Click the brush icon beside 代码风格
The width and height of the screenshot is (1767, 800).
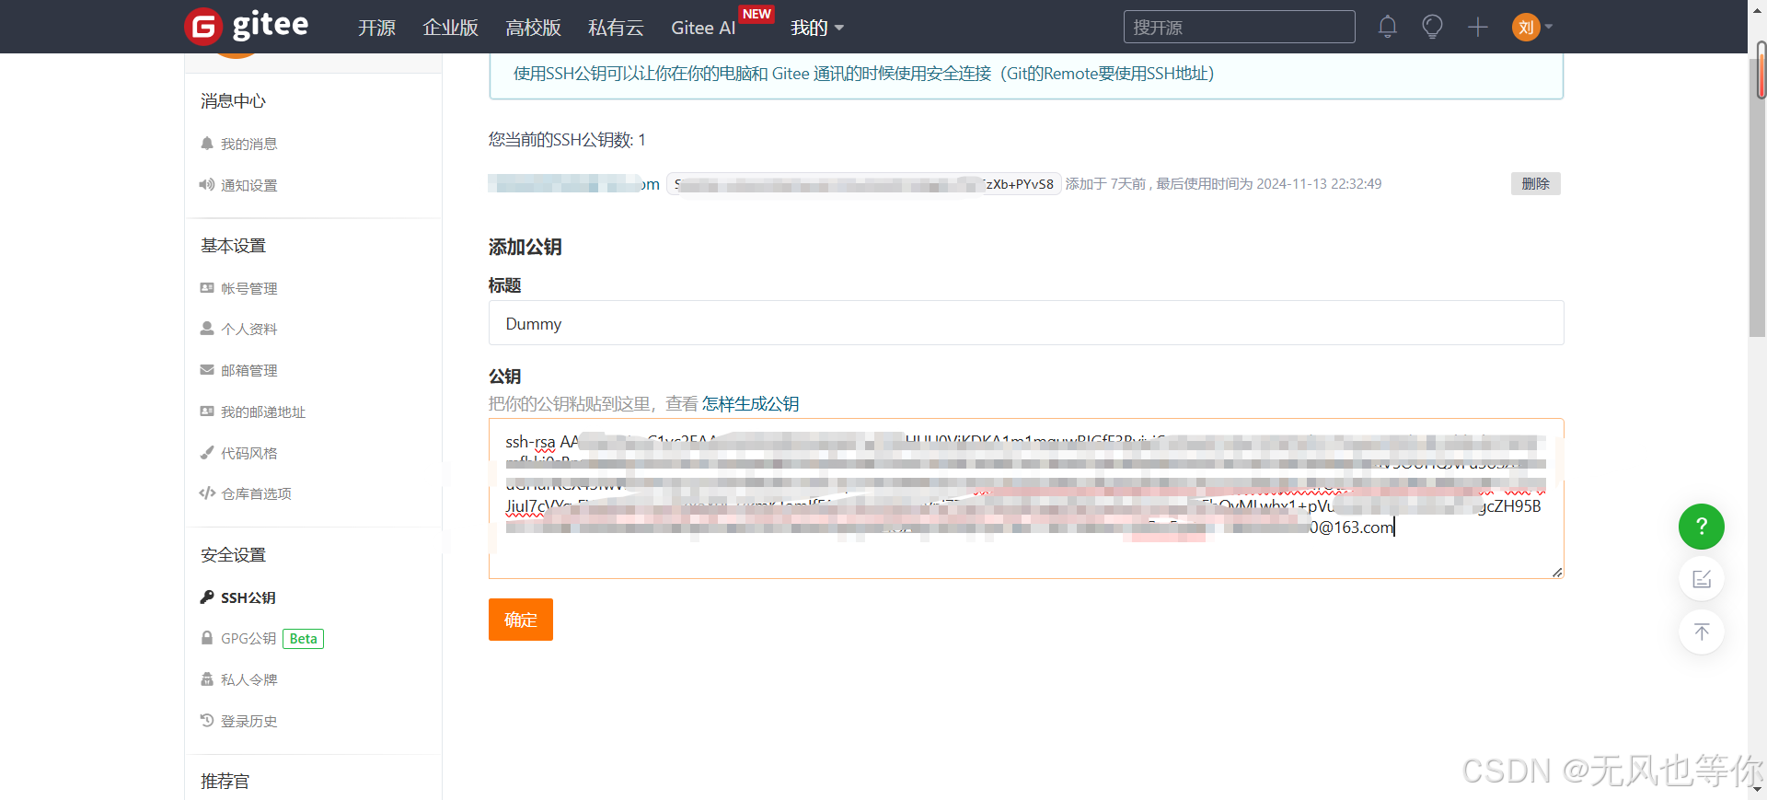(207, 452)
